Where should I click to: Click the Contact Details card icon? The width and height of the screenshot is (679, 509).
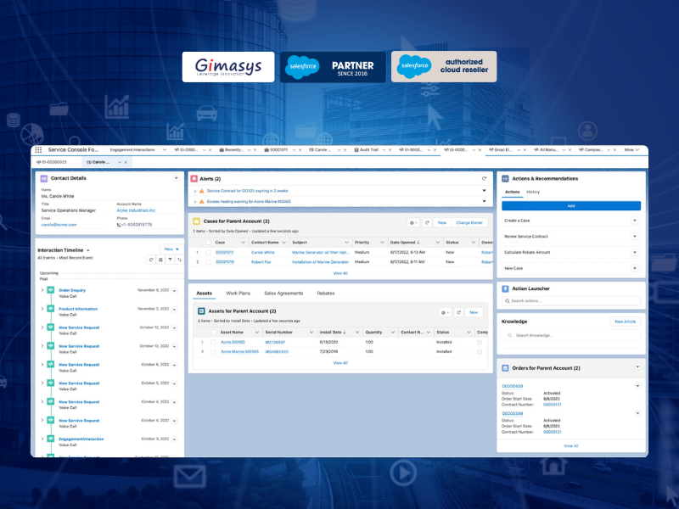[x=44, y=178]
